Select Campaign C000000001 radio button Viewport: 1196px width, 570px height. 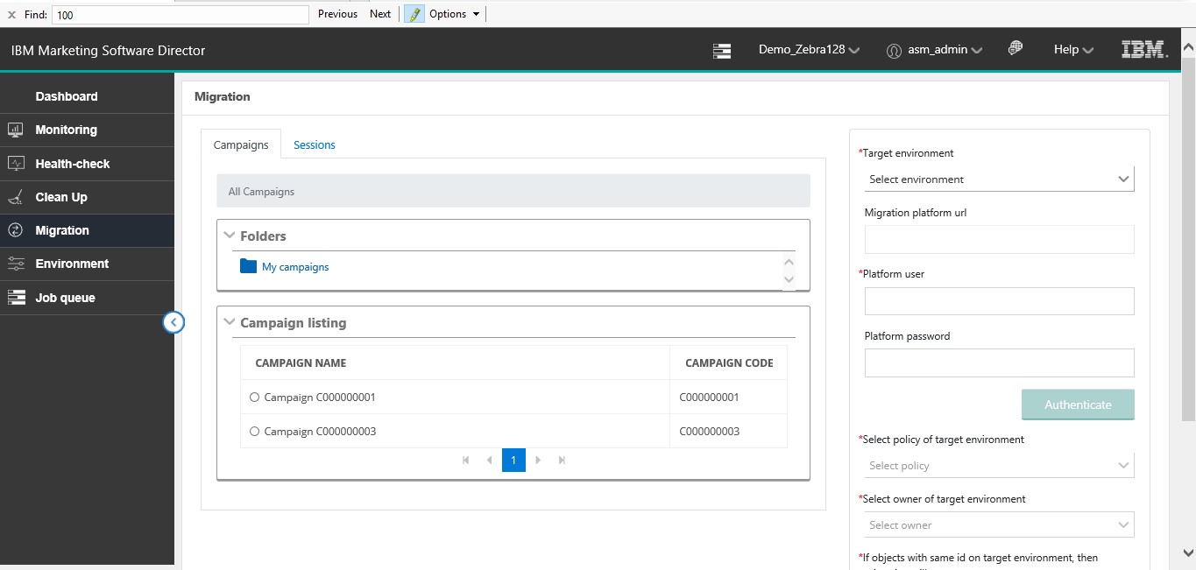tap(255, 398)
